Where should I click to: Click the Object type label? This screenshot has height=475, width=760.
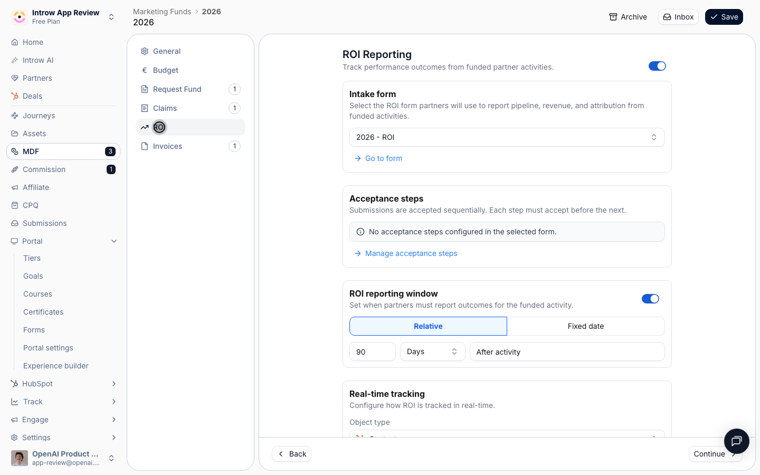click(x=369, y=422)
